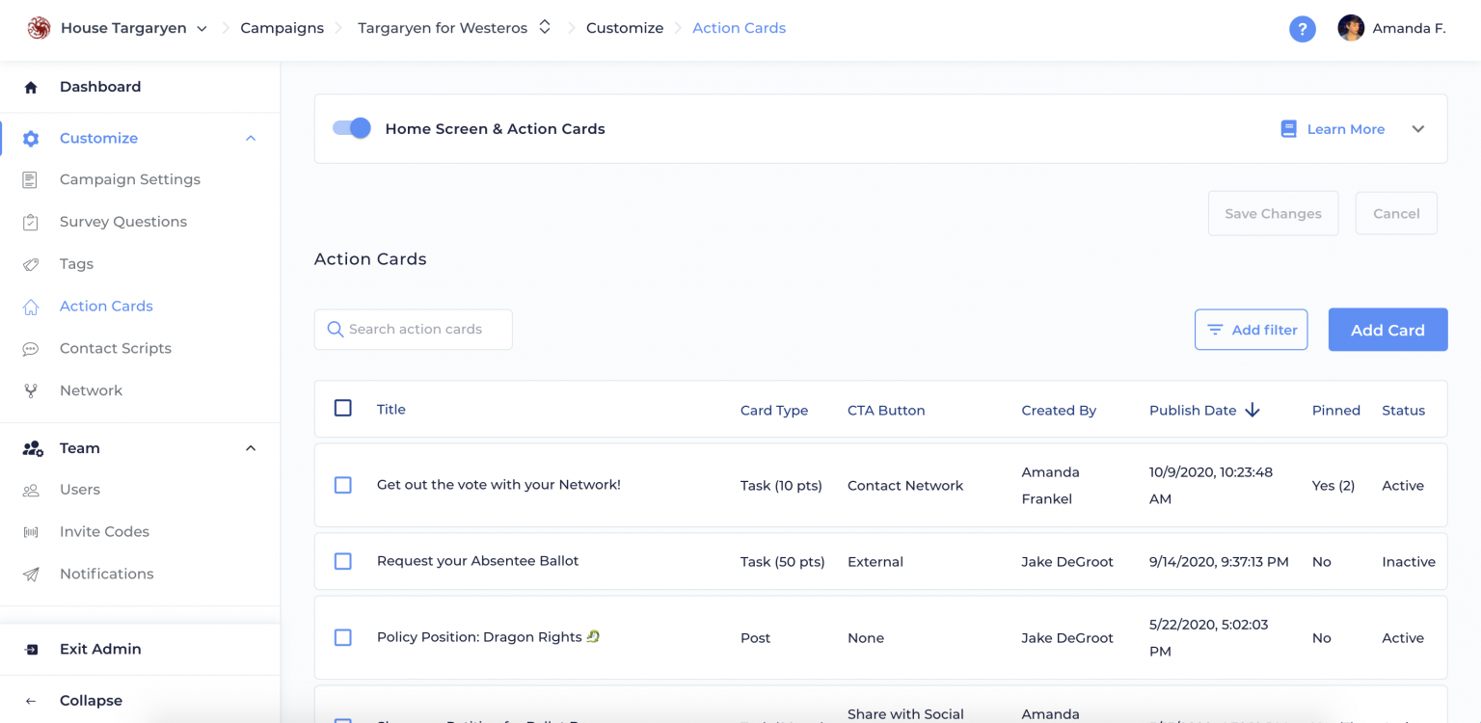Open Campaign Settings in sidebar
The height and width of the screenshot is (723, 1481).
130,179
